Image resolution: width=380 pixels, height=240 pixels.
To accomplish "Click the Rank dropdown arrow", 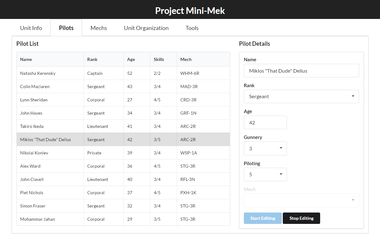I will [x=353, y=96].
